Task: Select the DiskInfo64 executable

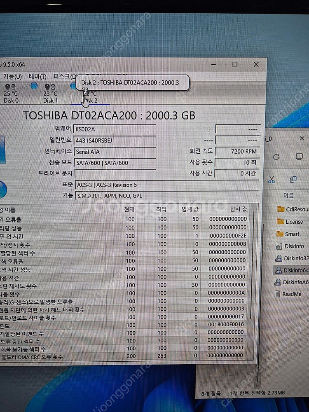Action: [291, 270]
